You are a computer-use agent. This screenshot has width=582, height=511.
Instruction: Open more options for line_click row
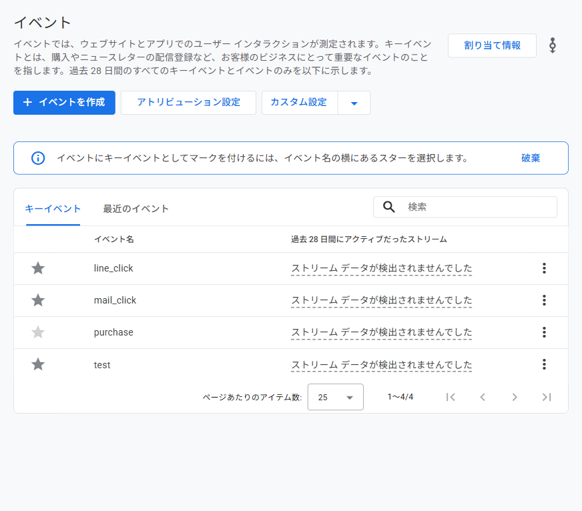pyautogui.click(x=544, y=268)
